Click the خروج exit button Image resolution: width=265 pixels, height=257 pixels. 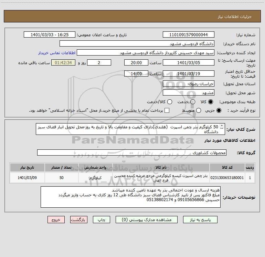click(x=56, y=220)
